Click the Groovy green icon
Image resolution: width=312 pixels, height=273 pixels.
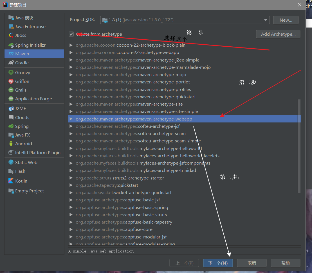(11, 72)
